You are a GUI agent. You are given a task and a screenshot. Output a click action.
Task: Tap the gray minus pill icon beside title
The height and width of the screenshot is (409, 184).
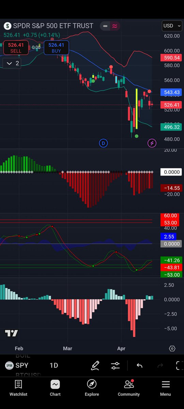point(105,26)
